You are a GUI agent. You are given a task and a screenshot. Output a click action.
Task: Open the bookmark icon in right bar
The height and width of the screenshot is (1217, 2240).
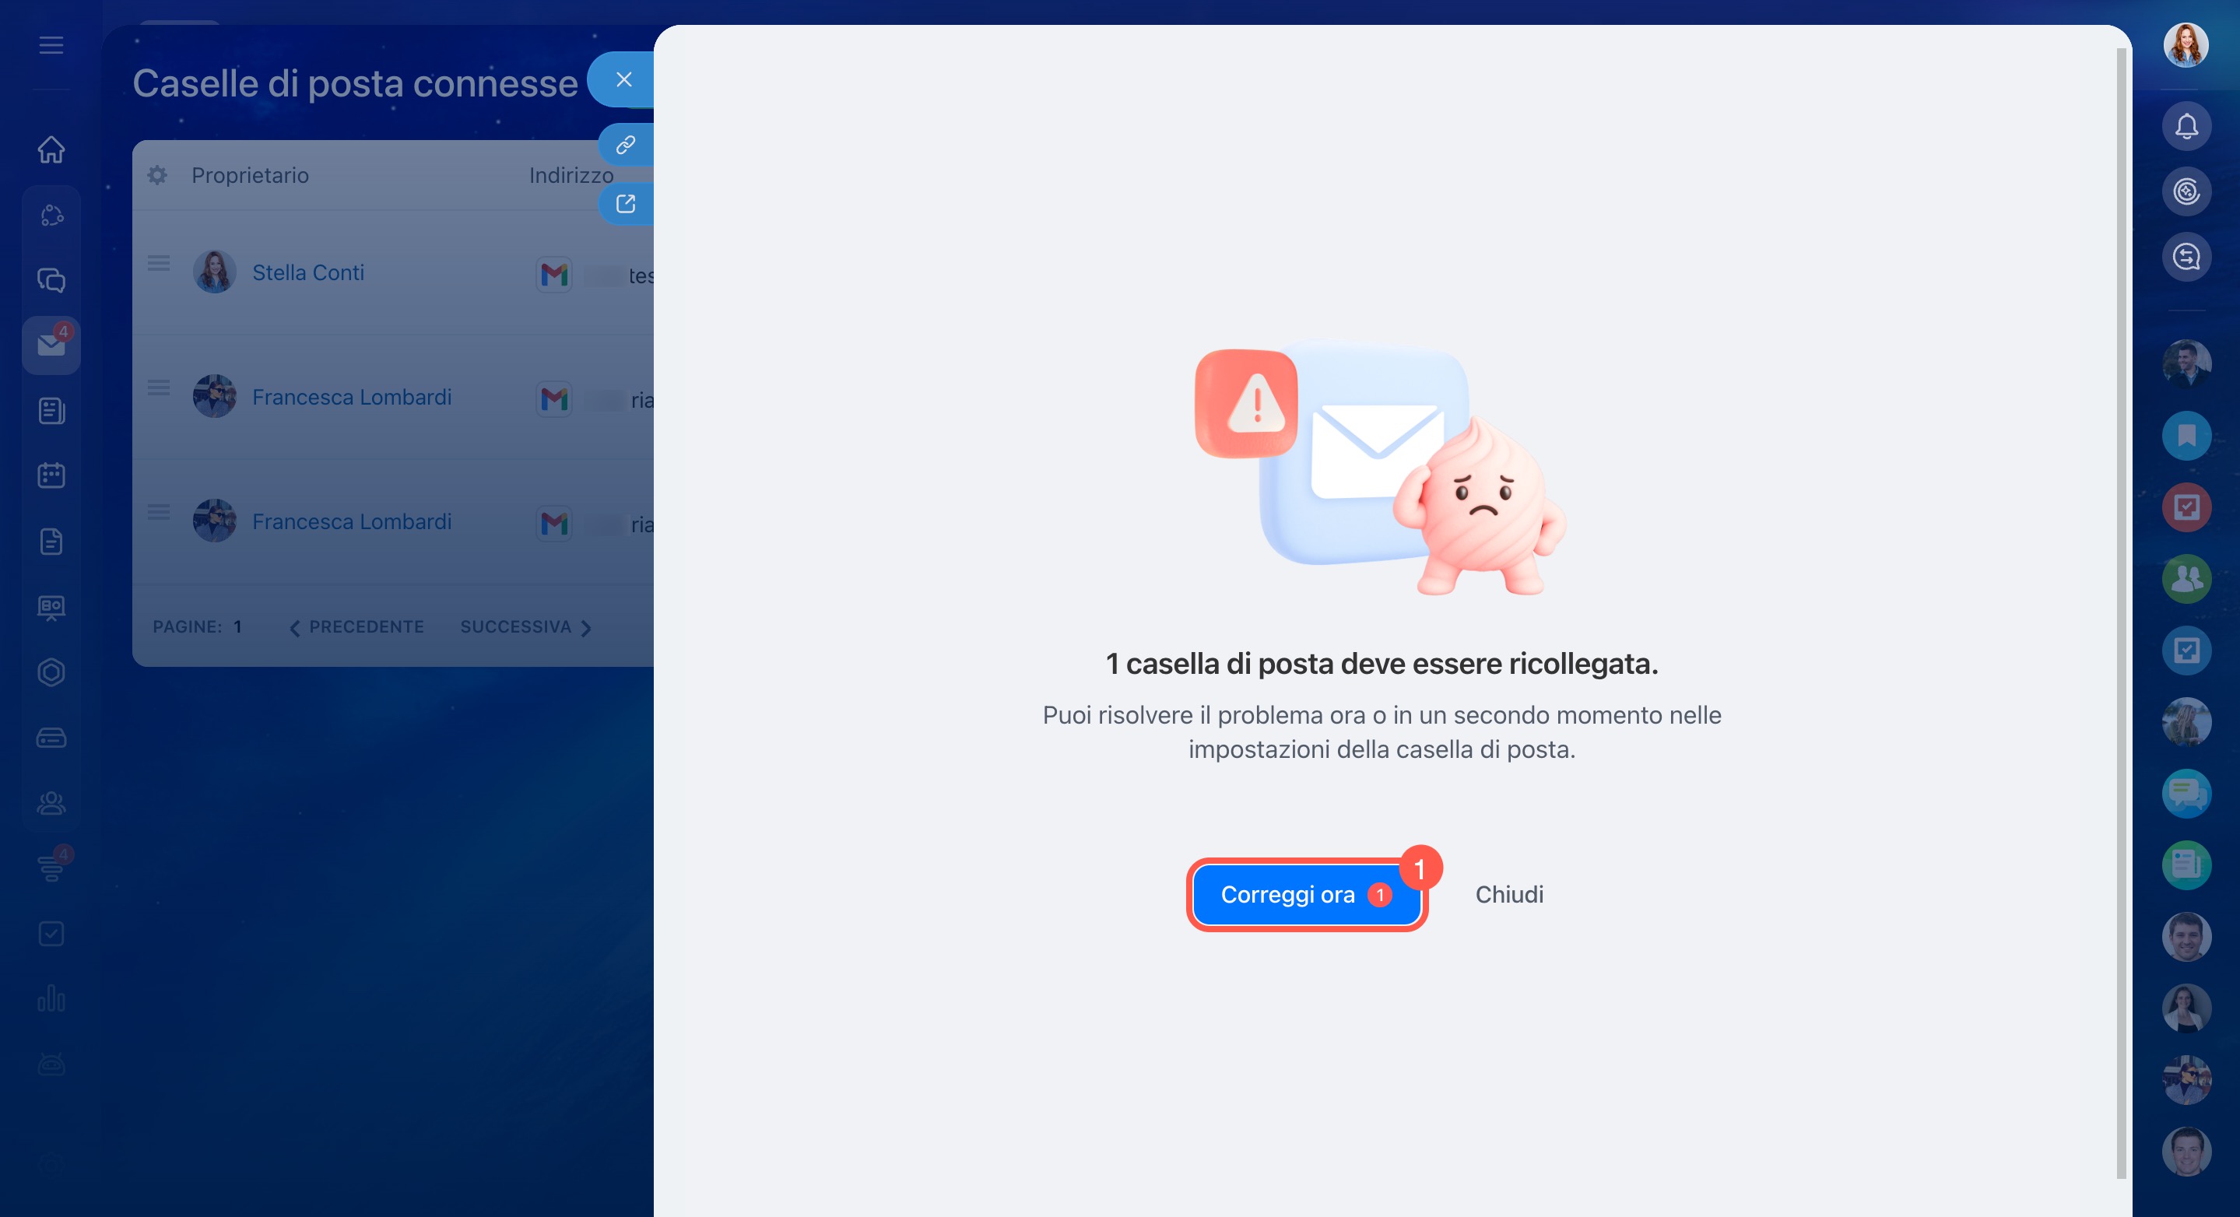click(x=2186, y=436)
